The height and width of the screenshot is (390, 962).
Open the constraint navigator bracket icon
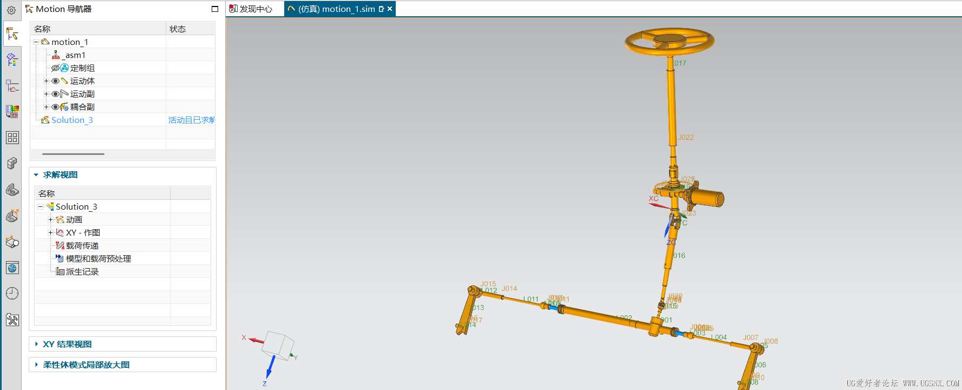(x=12, y=190)
